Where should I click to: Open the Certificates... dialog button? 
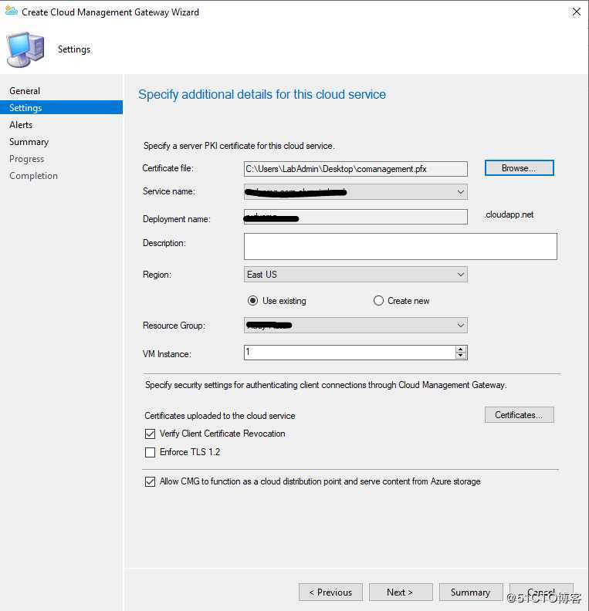[x=519, y=415]
